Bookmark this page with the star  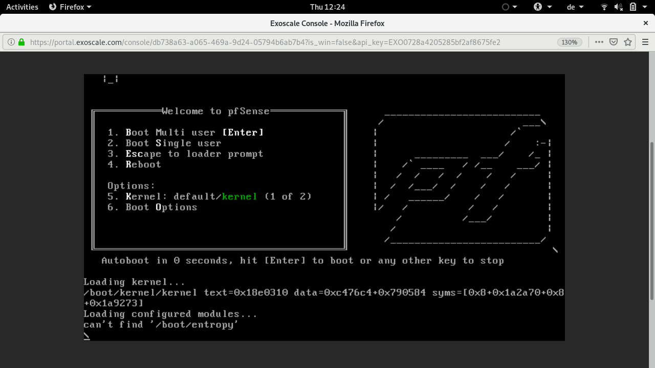(628, 42)
